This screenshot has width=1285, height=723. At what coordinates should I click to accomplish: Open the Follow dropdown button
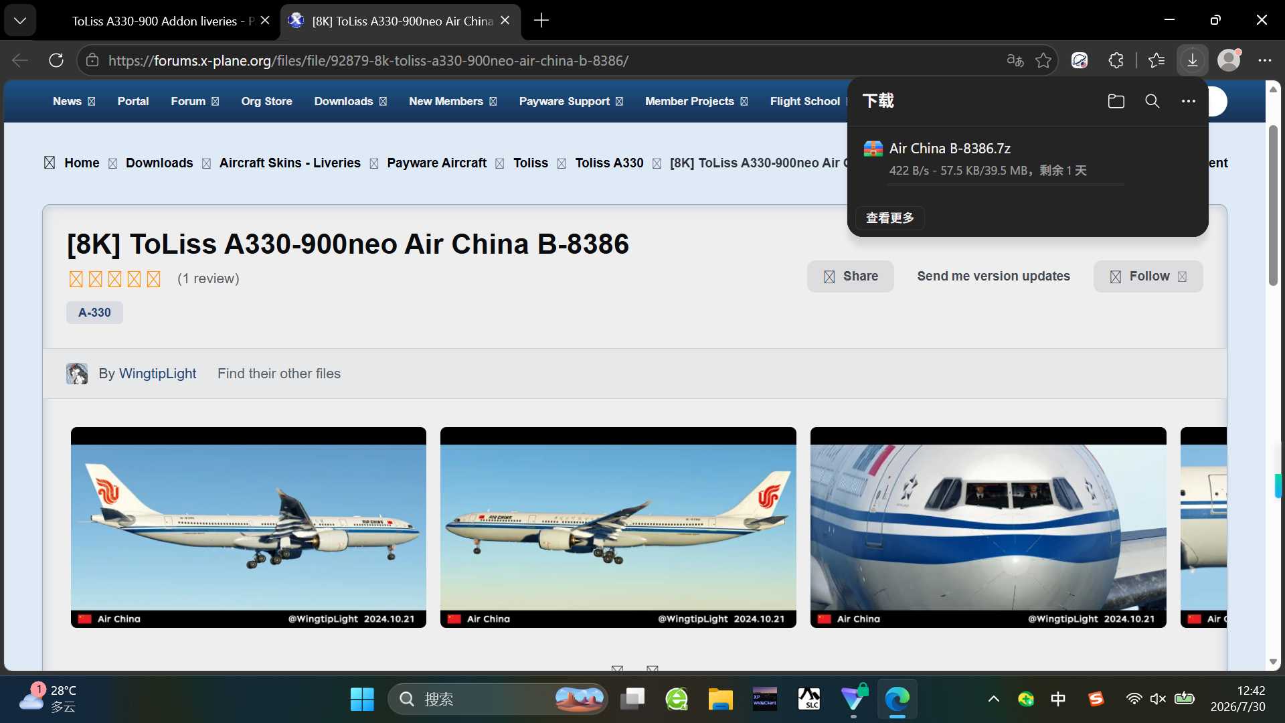1148,276
